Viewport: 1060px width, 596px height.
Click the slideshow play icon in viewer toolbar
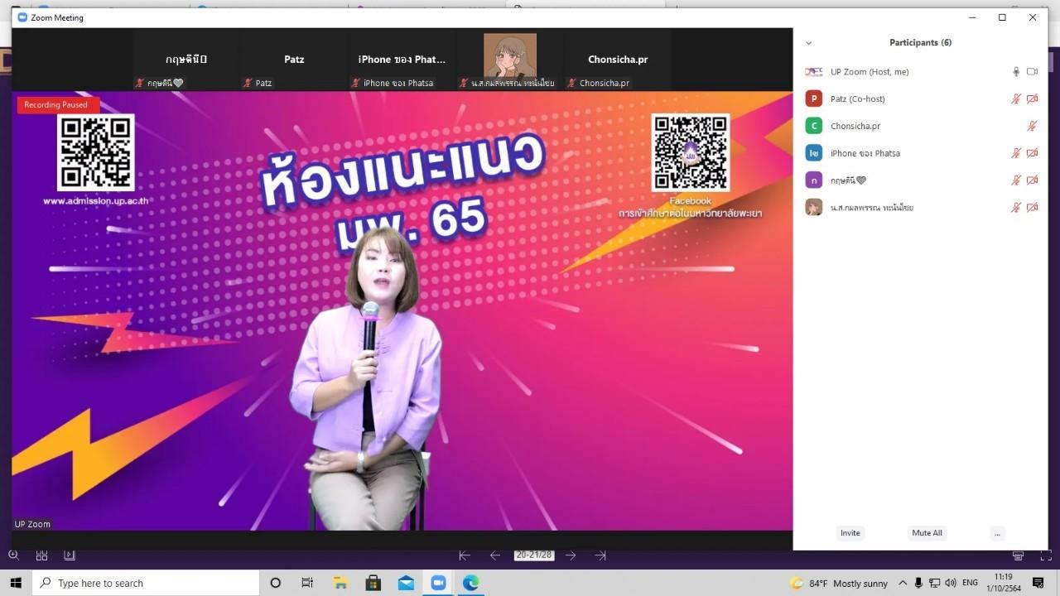point(70,555)
